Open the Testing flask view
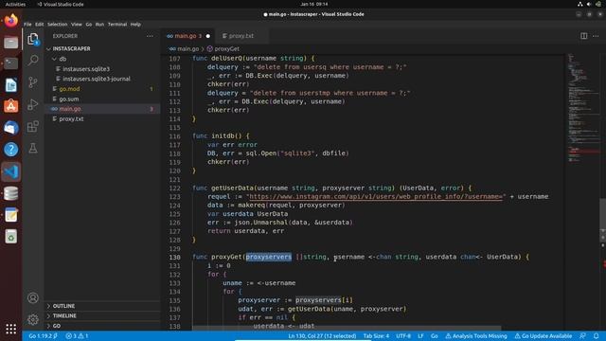Viewport: 606px width, 341px height. click(x=33, y=148)
